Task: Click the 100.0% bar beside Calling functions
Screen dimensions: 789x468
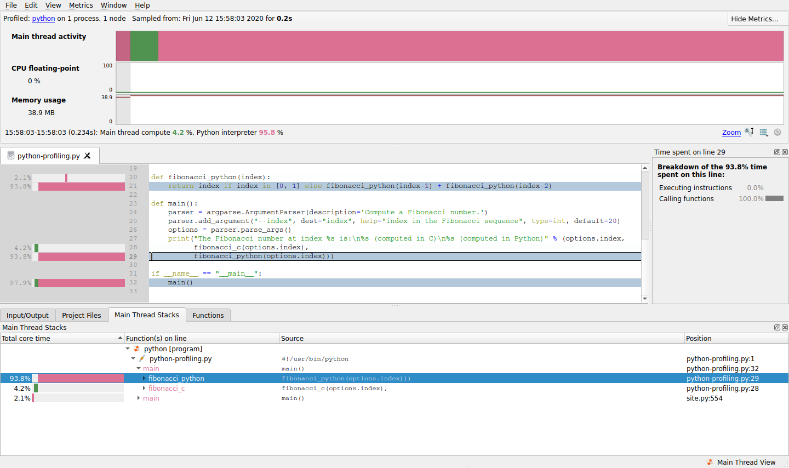Action: (x=775, y=198)
